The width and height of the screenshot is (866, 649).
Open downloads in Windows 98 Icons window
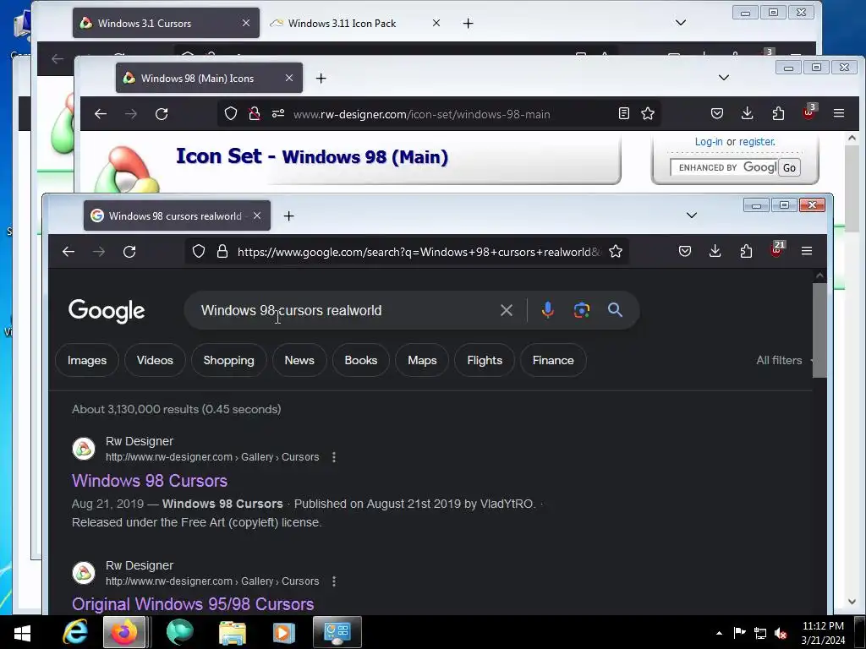coord(748,114)
